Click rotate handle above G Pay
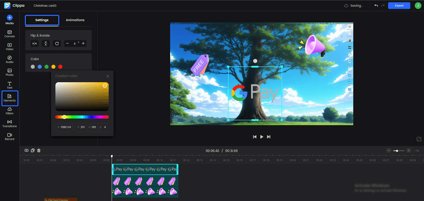Viewport: 424px width, 201px height. pos(255,61)
